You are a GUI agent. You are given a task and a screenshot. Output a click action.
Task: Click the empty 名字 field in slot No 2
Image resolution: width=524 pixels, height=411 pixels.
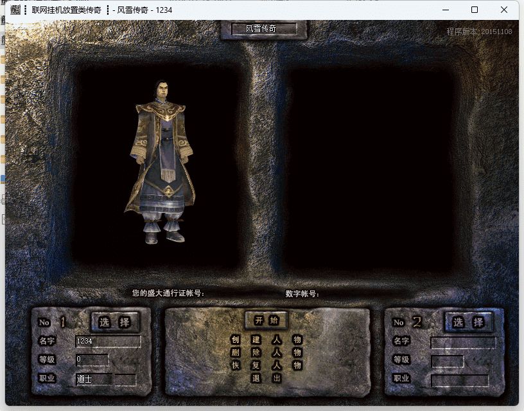[x=463, y=342]
